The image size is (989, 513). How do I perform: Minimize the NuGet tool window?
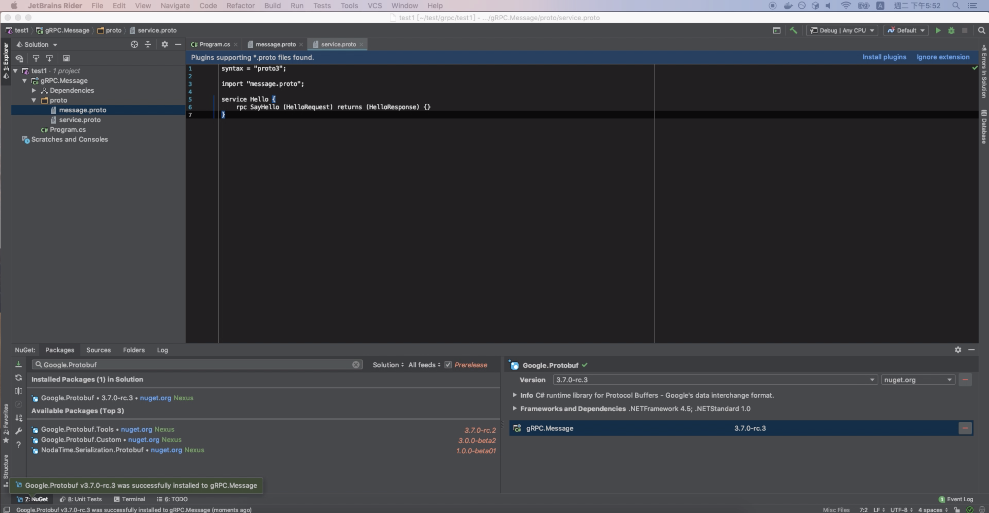pyautogui.click(x=971, y=350)
